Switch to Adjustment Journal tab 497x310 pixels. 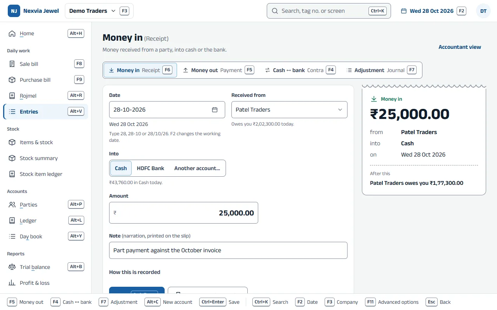(381, 70)
